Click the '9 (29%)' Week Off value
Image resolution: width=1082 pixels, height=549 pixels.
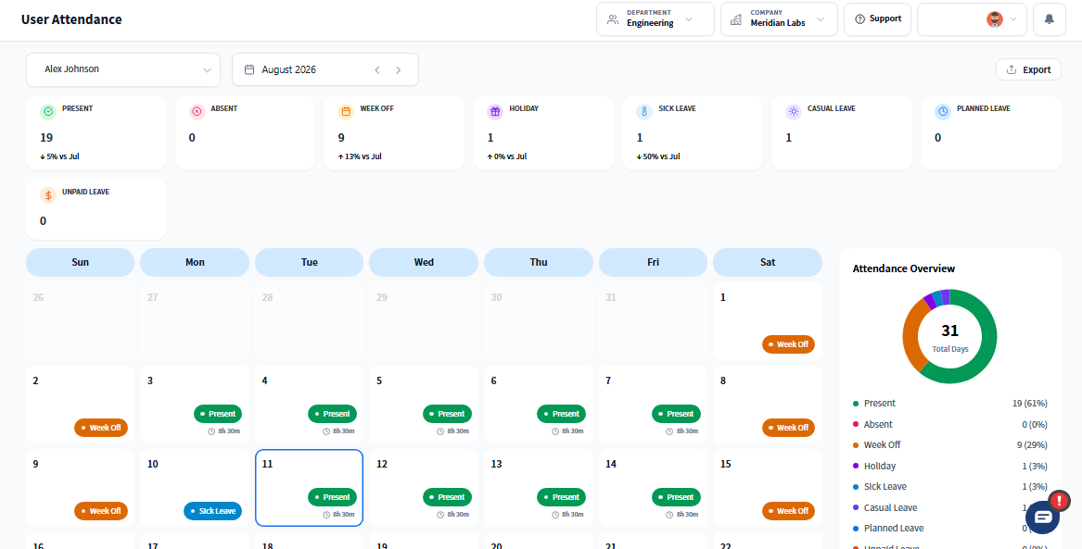1032,445
